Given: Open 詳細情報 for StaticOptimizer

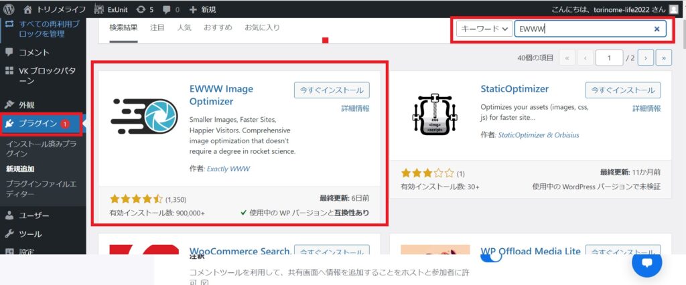Looking at the screenshot, I should [646, 108].
